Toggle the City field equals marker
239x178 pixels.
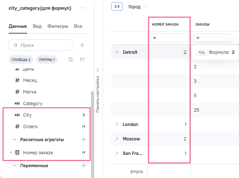83,115
